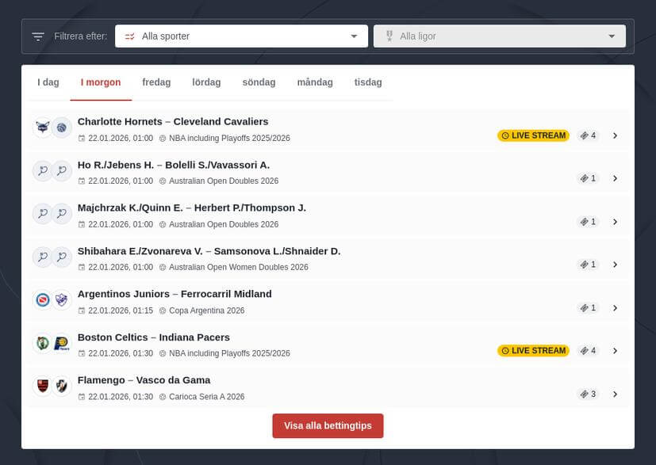
Task: Expand the Ho R./Jebens H. match row chevron
Action: pos(616,178)
